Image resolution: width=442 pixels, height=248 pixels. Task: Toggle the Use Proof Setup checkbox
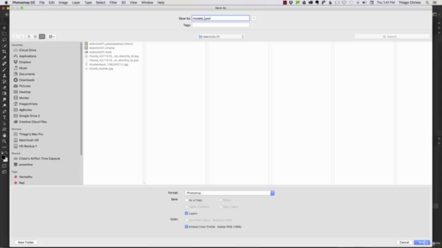(186, 220)
